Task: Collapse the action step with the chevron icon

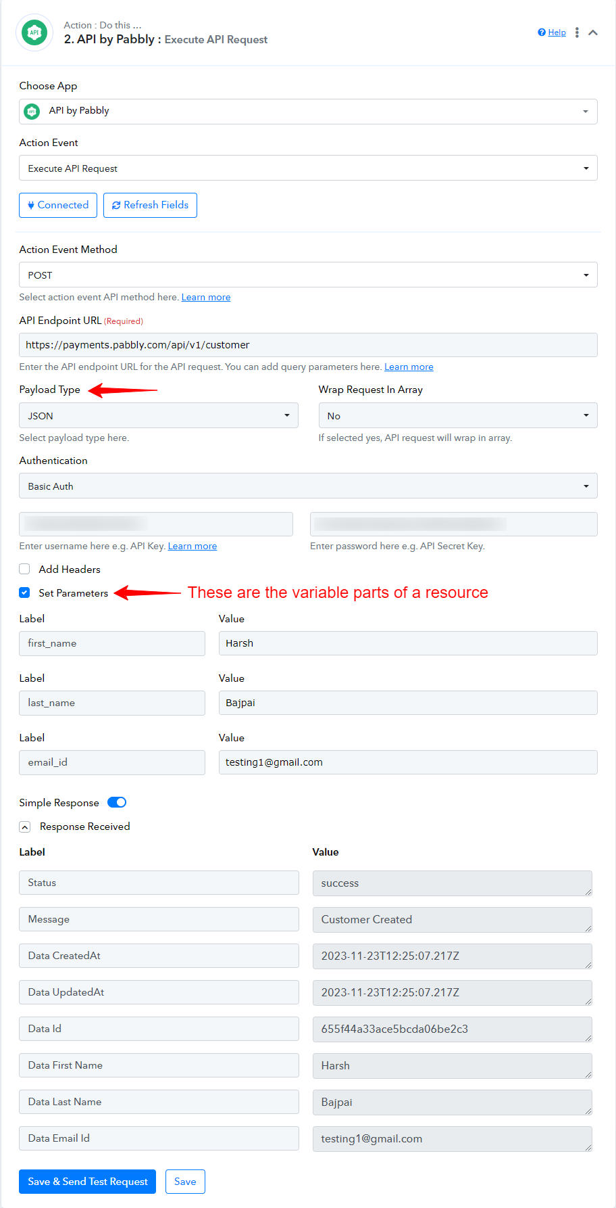Action: pyautogui.click(x=593, y=32)
